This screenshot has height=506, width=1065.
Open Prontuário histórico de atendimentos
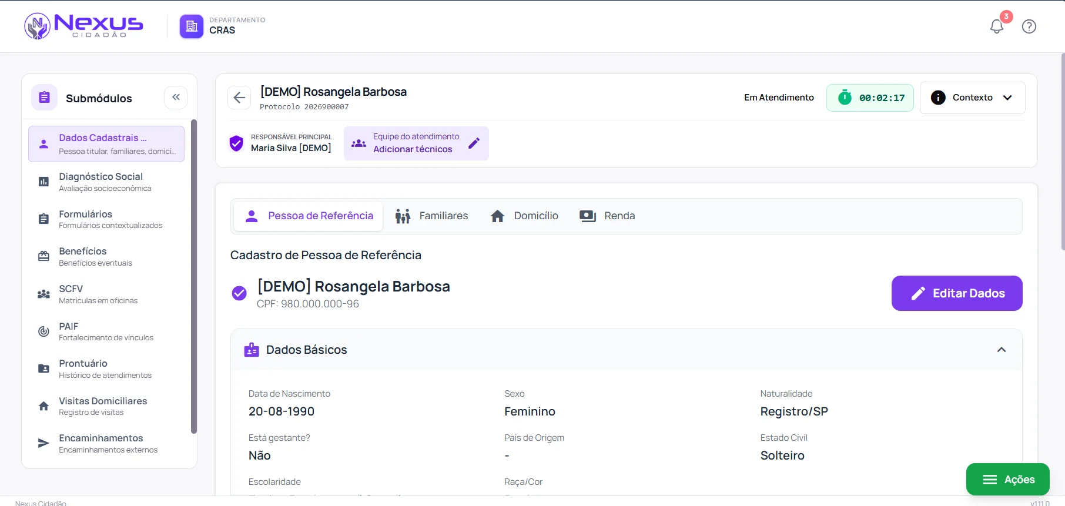(106, 368)
